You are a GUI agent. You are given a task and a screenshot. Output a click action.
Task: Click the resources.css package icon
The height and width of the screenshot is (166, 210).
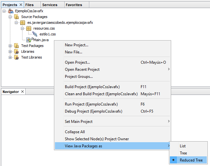coord(29,28)
